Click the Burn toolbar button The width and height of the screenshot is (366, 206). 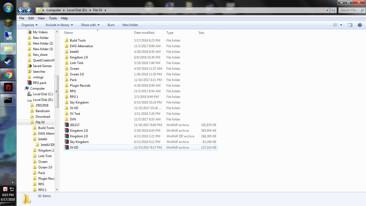point(111,25)
